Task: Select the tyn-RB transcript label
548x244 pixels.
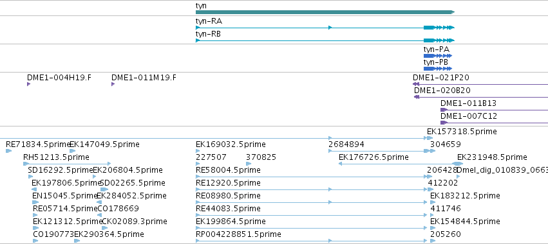Action: (x=208, y=34)
